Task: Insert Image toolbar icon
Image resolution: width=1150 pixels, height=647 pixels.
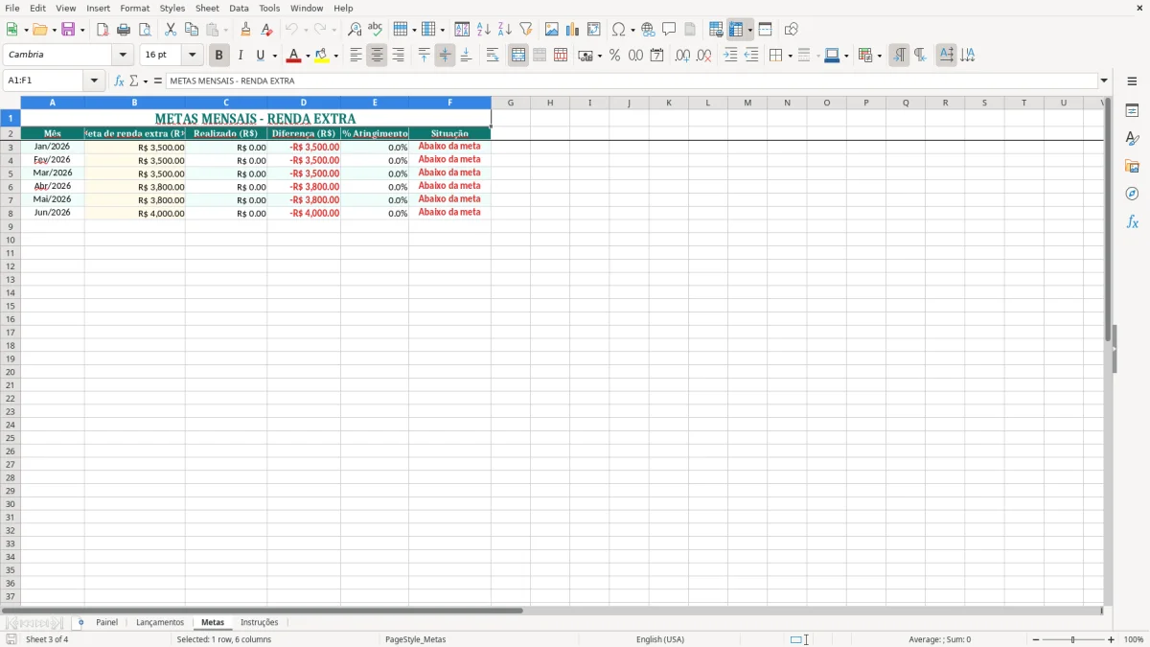Action: tap(552, 30)
